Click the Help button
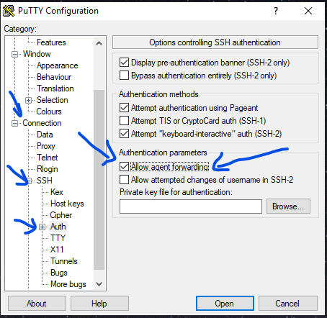The image size is (327, 318). [99, 304]
